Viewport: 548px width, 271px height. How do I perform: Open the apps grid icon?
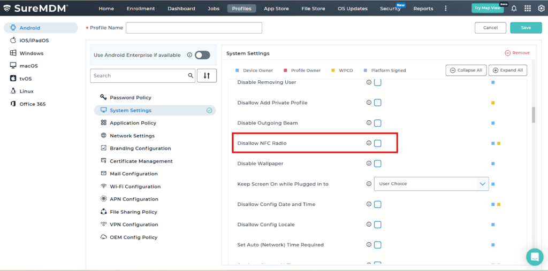pos(528,9)
